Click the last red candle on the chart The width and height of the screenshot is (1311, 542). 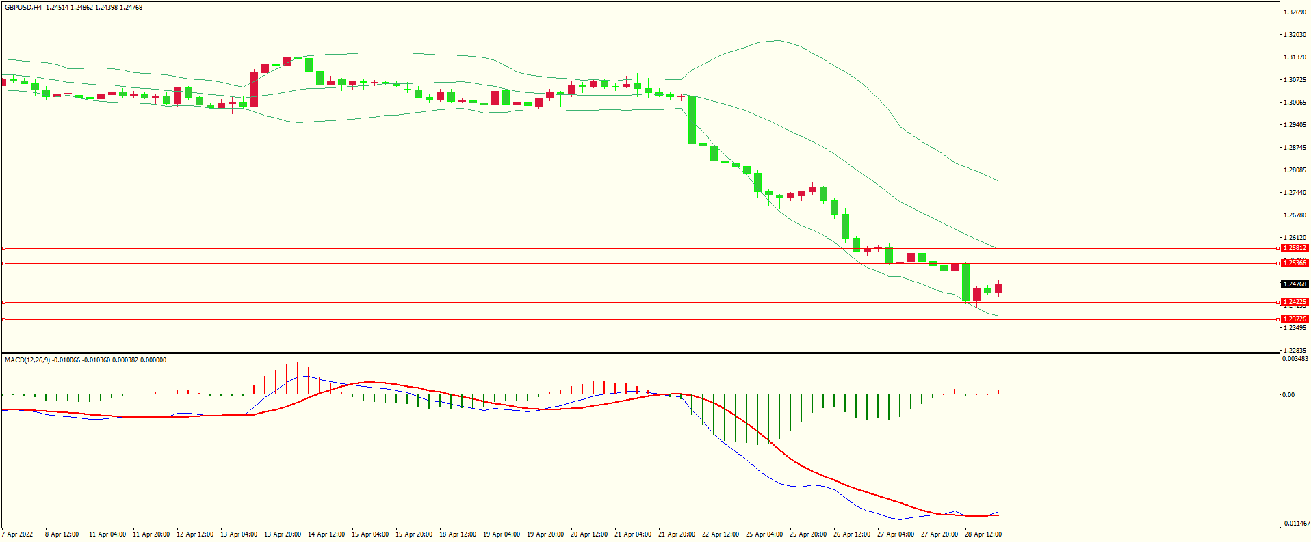pyautogui.click(x=999, y=288)
